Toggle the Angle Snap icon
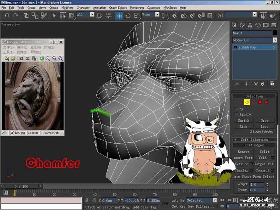 pyautogui.click(x=183, y=16)
